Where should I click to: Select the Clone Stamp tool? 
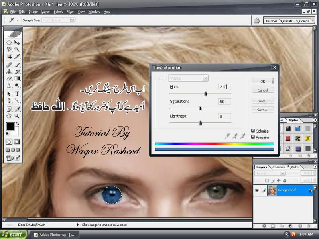tap(9, 72)
